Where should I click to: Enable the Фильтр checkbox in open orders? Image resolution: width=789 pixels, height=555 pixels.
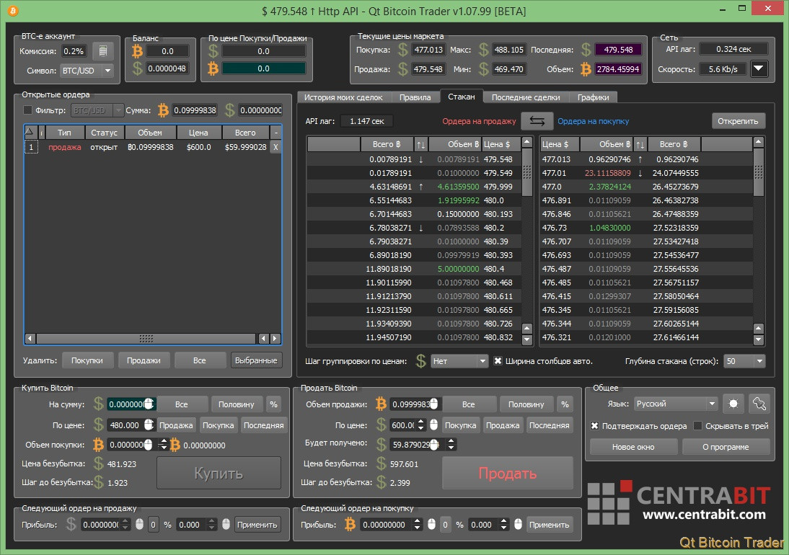tap(27, 110)
